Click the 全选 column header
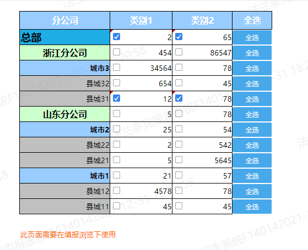Screen dimensions: 308x250 252,20
